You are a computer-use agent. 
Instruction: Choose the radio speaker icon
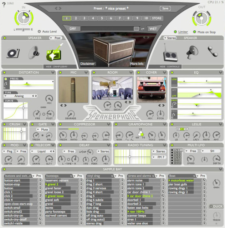[x=170, y=53]
